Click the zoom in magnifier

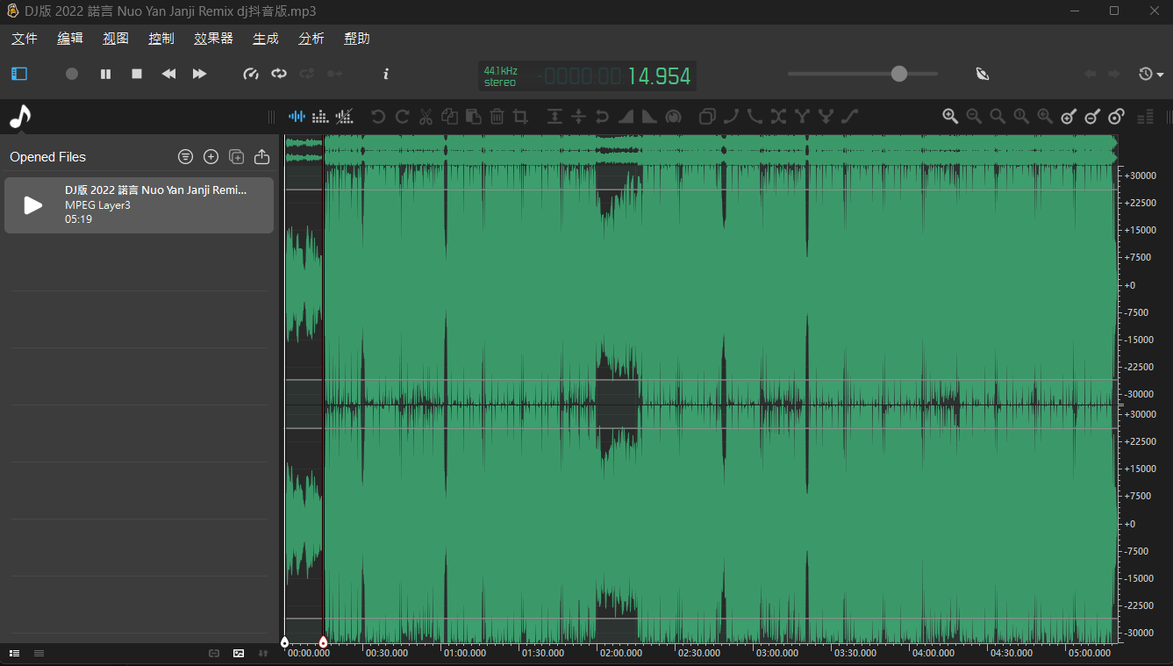coord(950,116)
